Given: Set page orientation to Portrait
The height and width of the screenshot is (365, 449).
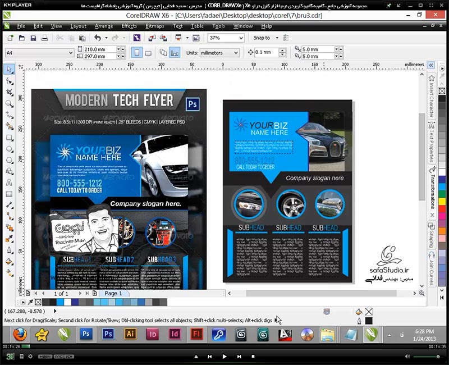Looking at the screenshot, I should click(137, 53).
